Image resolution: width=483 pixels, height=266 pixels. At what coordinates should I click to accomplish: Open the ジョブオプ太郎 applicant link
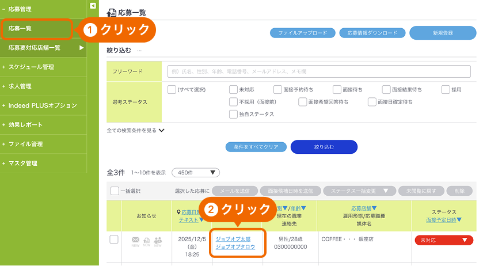233,239
